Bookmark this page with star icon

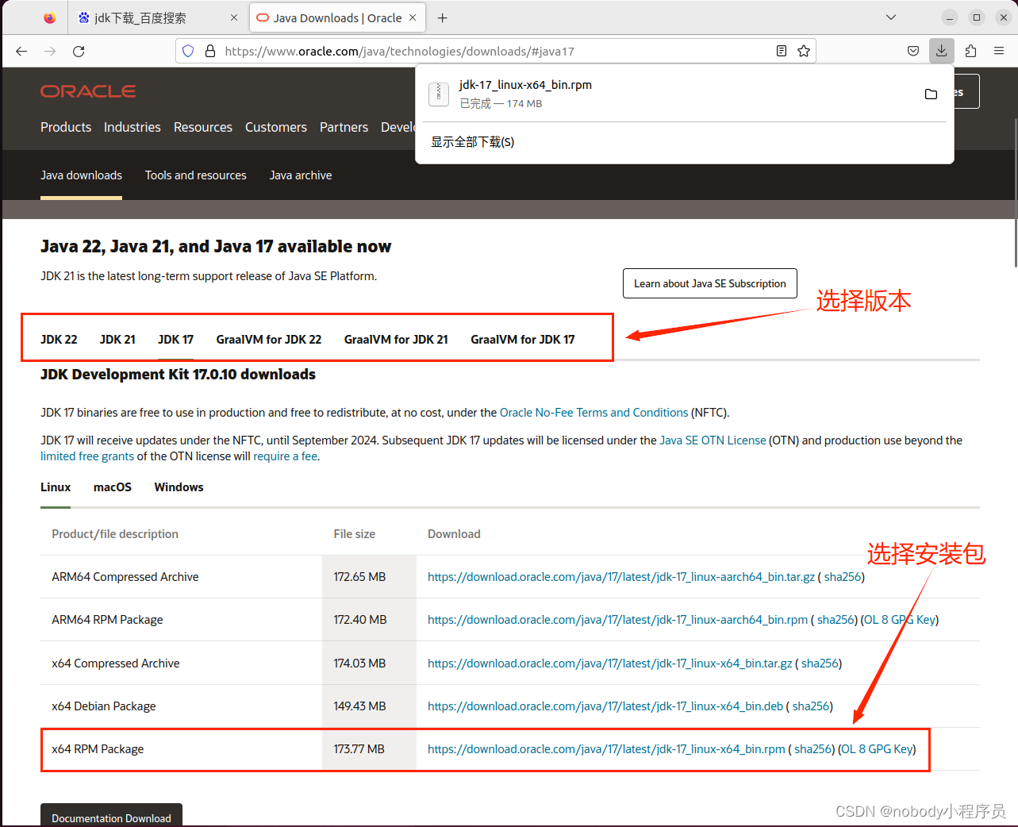804,51
